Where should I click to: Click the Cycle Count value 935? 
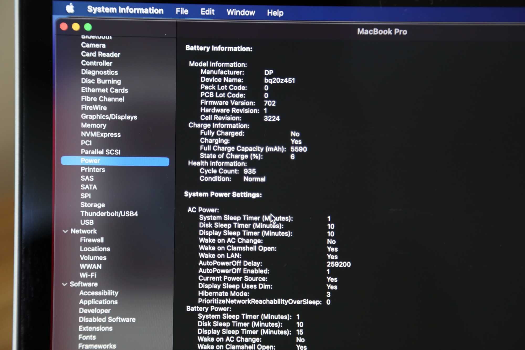pos(250,171)
